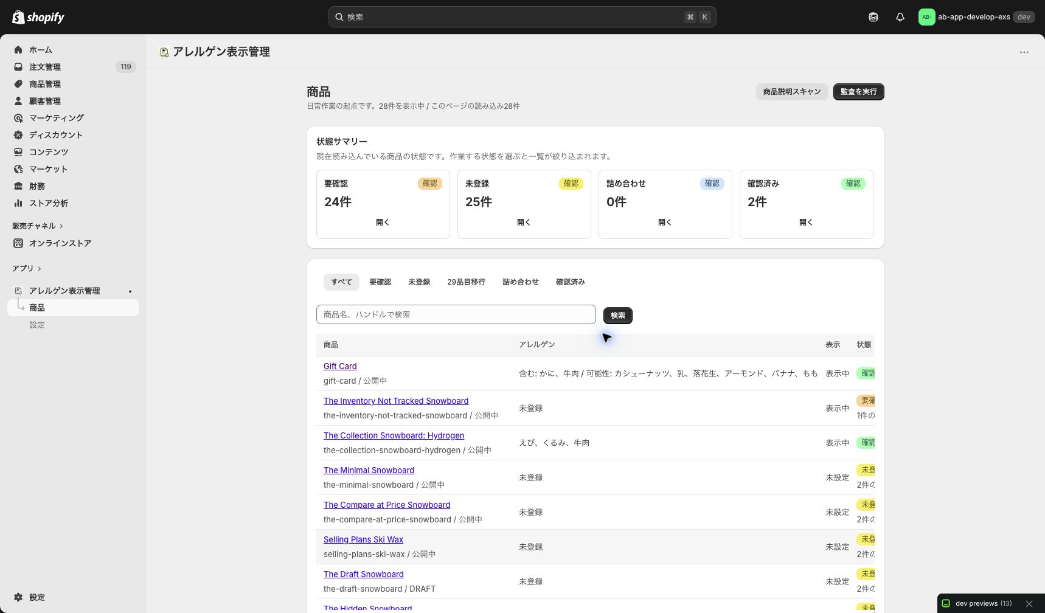This screenshot has width=1045, height=613.
Task: Expand the 販売チャネル section chevron
Action: click(61, 226)
